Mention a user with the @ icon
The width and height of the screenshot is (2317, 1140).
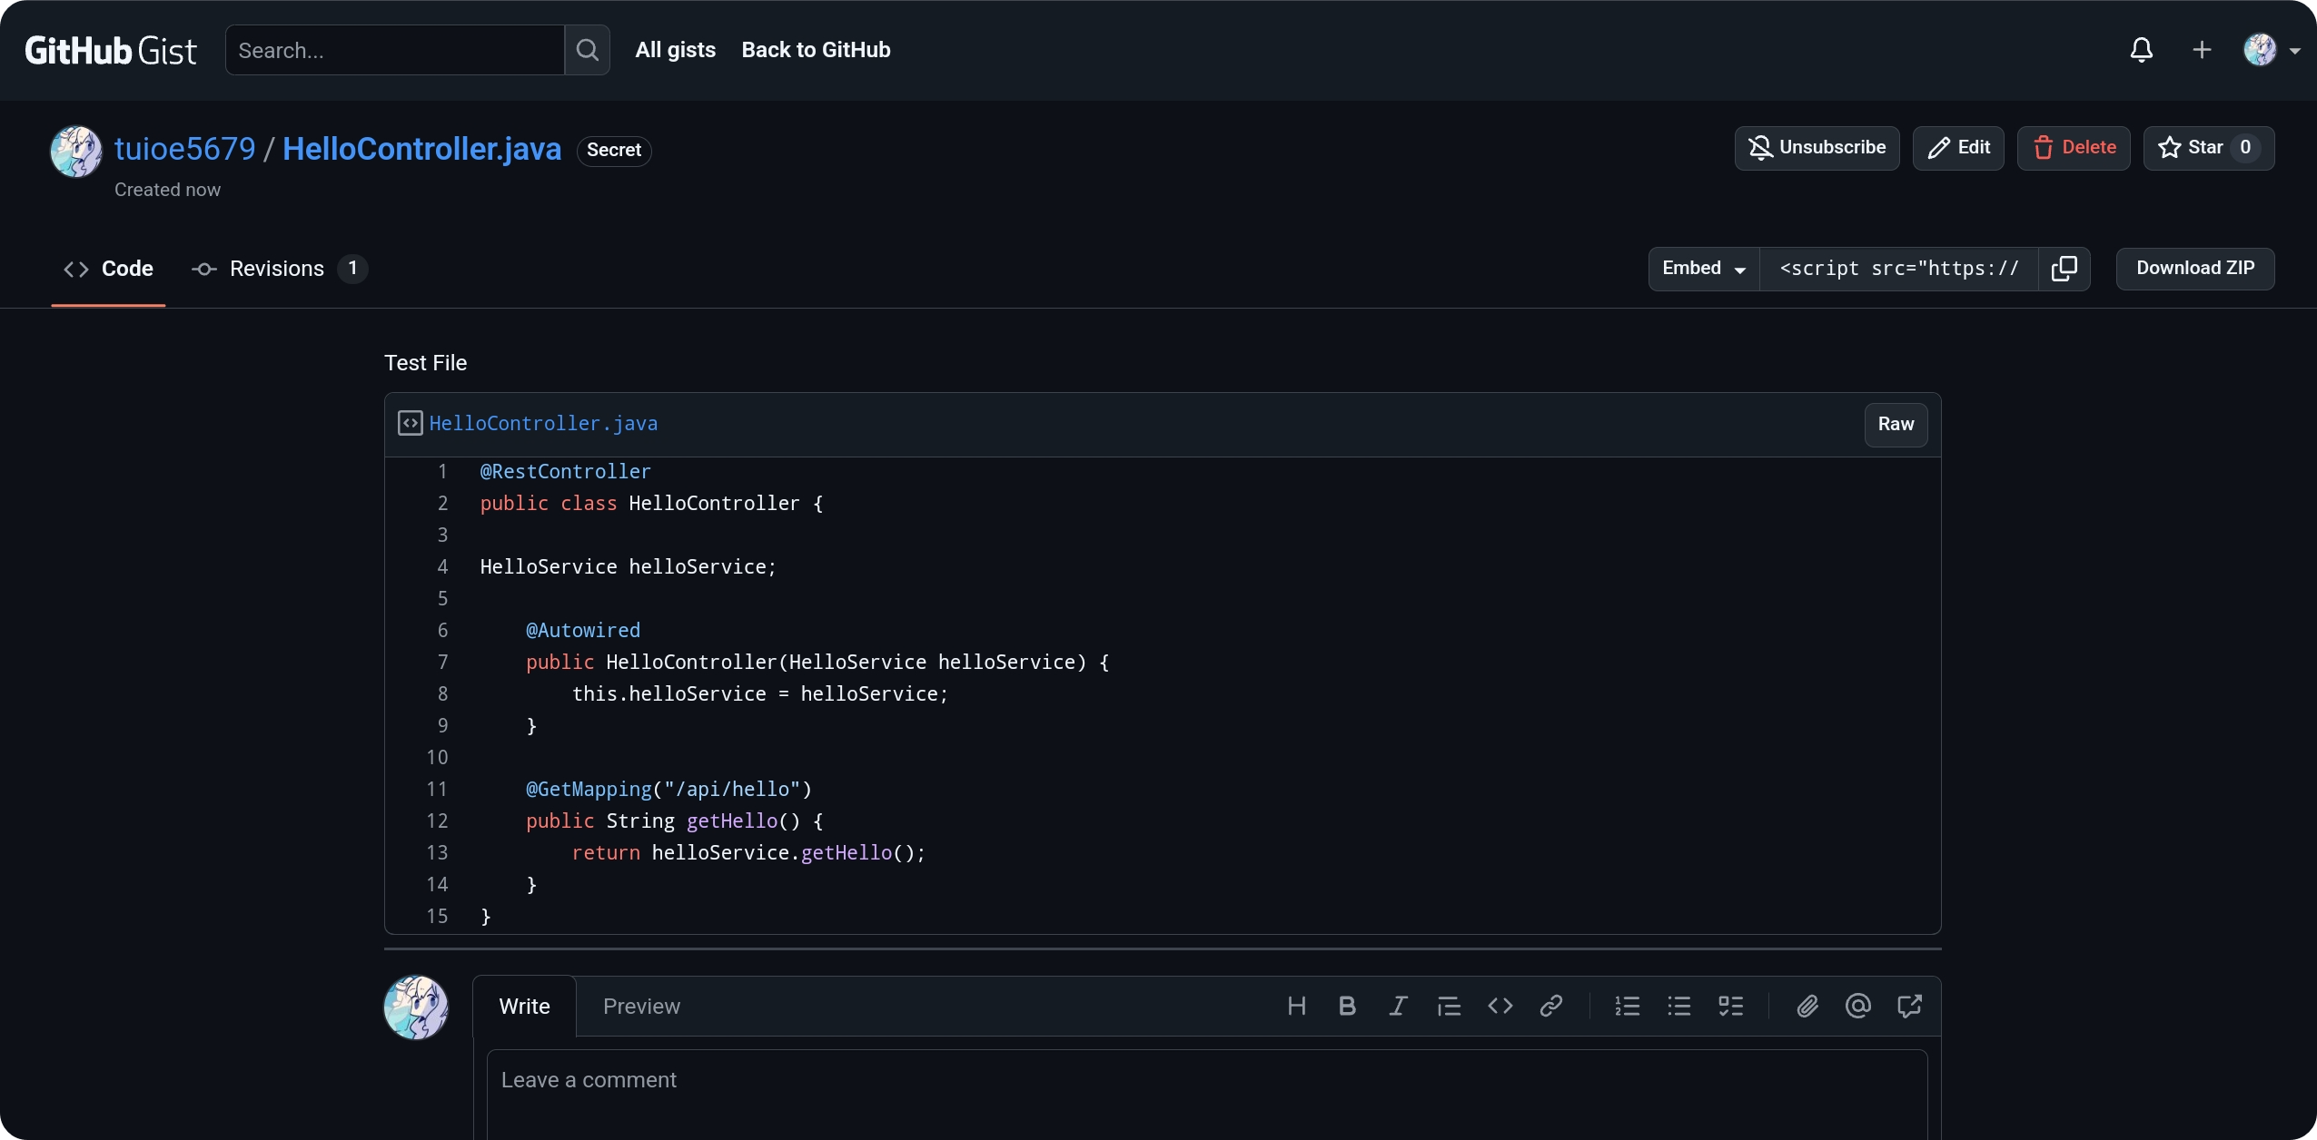pyautogui.click(x=1857, y=1006)
